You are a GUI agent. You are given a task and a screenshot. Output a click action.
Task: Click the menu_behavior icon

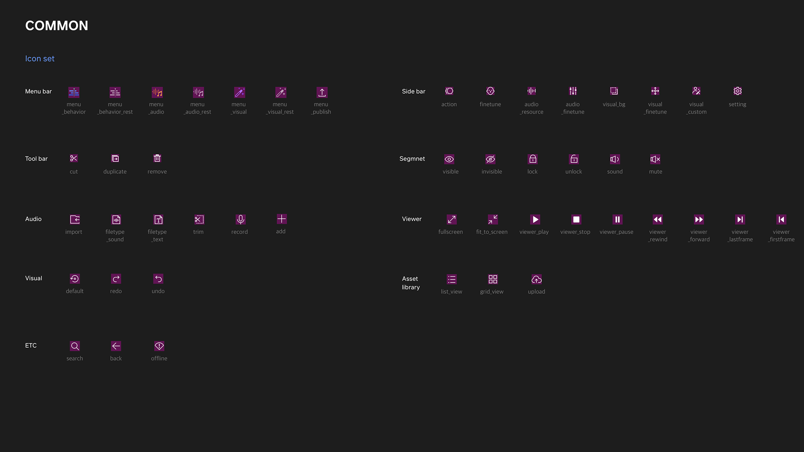(x=74, y=92)
